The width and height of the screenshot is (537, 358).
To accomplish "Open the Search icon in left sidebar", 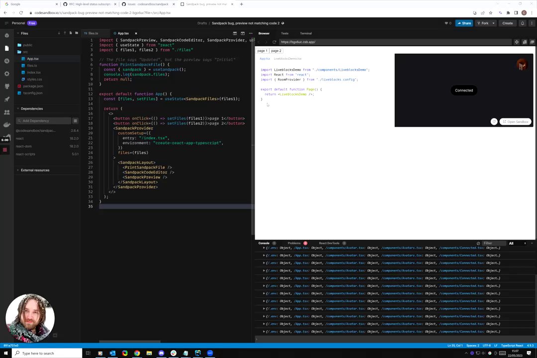I will [7, 61].
